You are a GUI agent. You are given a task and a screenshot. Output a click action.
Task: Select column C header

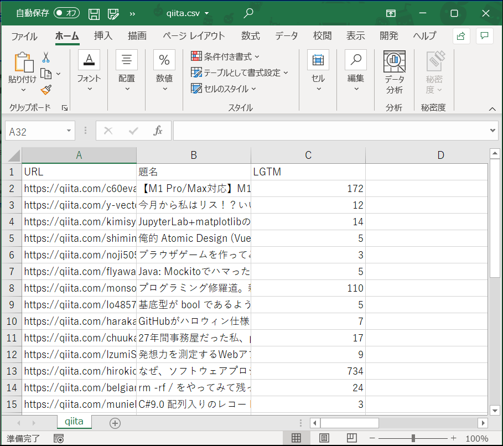308,155
